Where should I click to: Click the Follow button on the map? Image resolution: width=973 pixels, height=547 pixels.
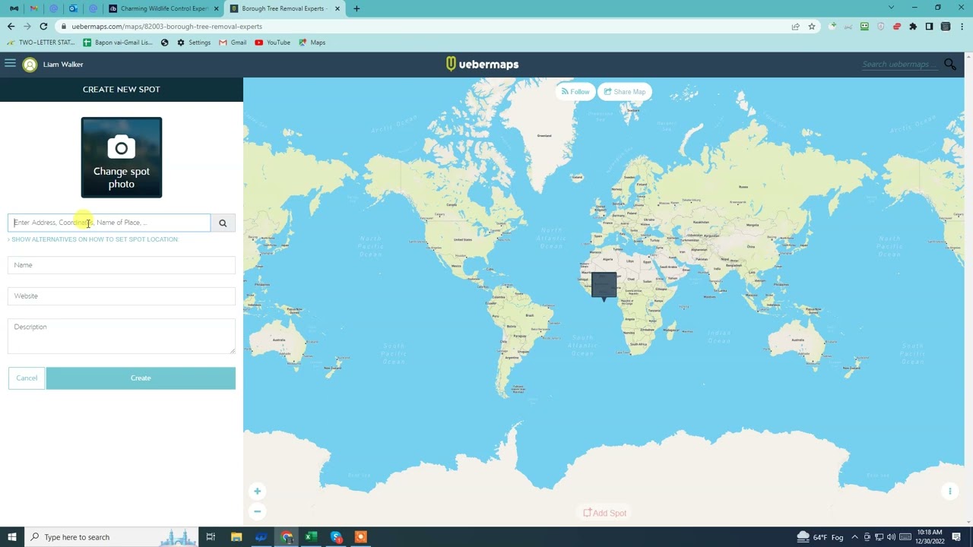point(575,92)
